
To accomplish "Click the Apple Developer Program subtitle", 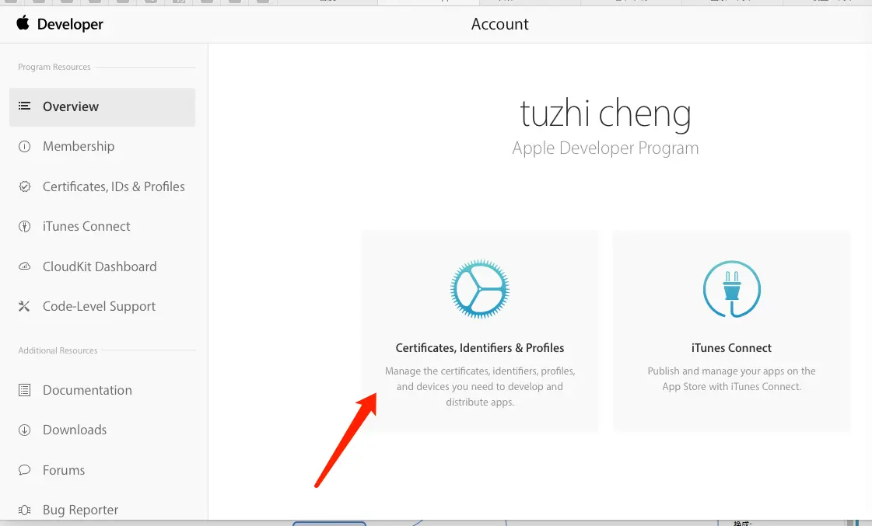I will click(605, 148).
